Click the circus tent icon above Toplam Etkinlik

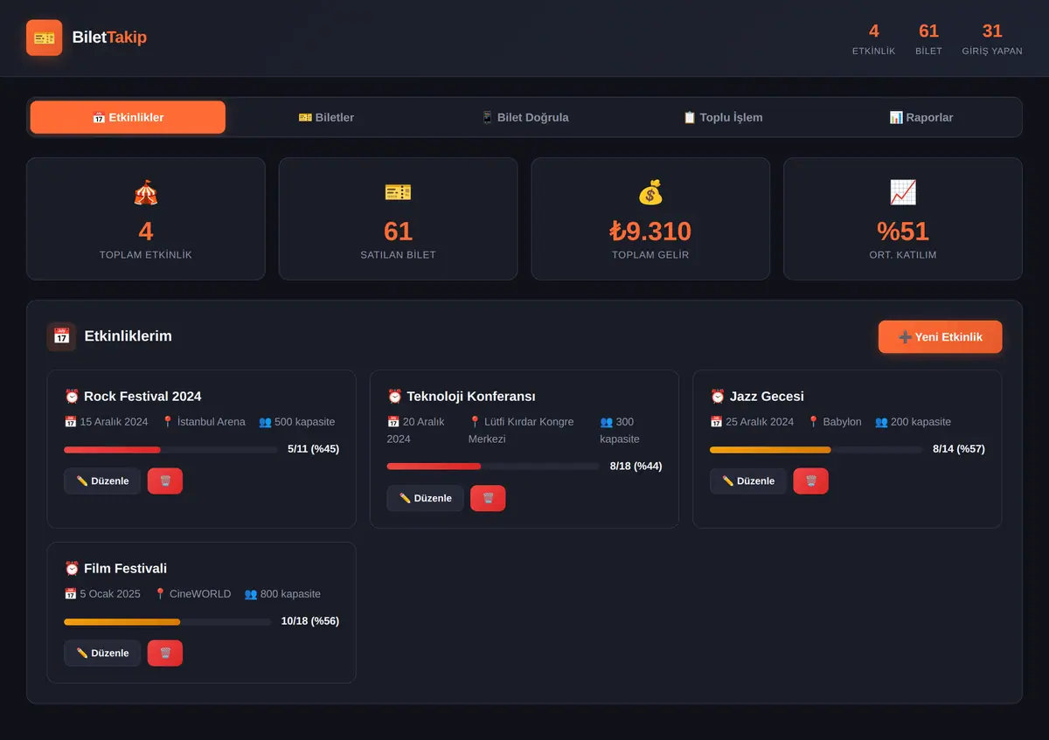[x=146, y=192]
